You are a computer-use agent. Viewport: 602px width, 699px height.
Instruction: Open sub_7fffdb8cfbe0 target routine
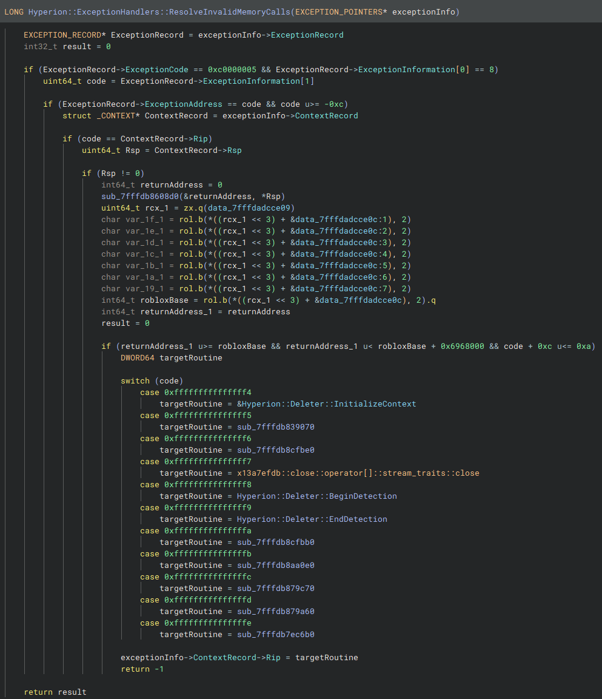click(x=276, y=450)
